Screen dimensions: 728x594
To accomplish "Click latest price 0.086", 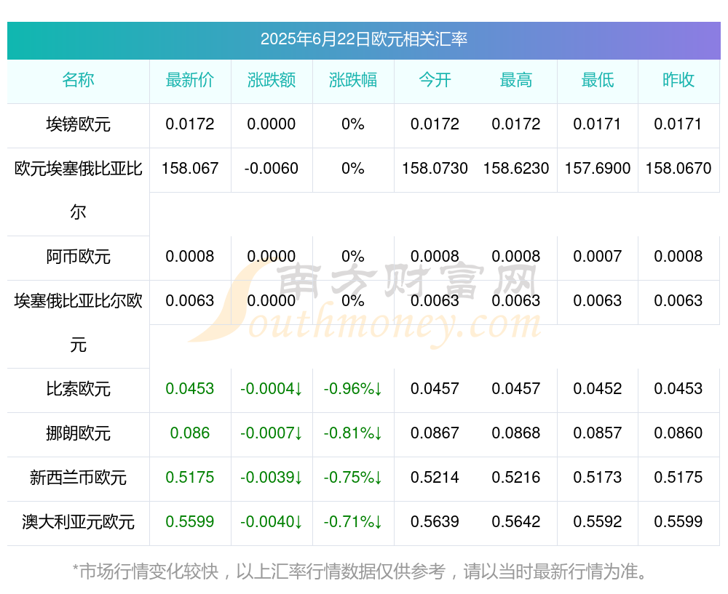I will pyautogui.click(x=190, y=433).
